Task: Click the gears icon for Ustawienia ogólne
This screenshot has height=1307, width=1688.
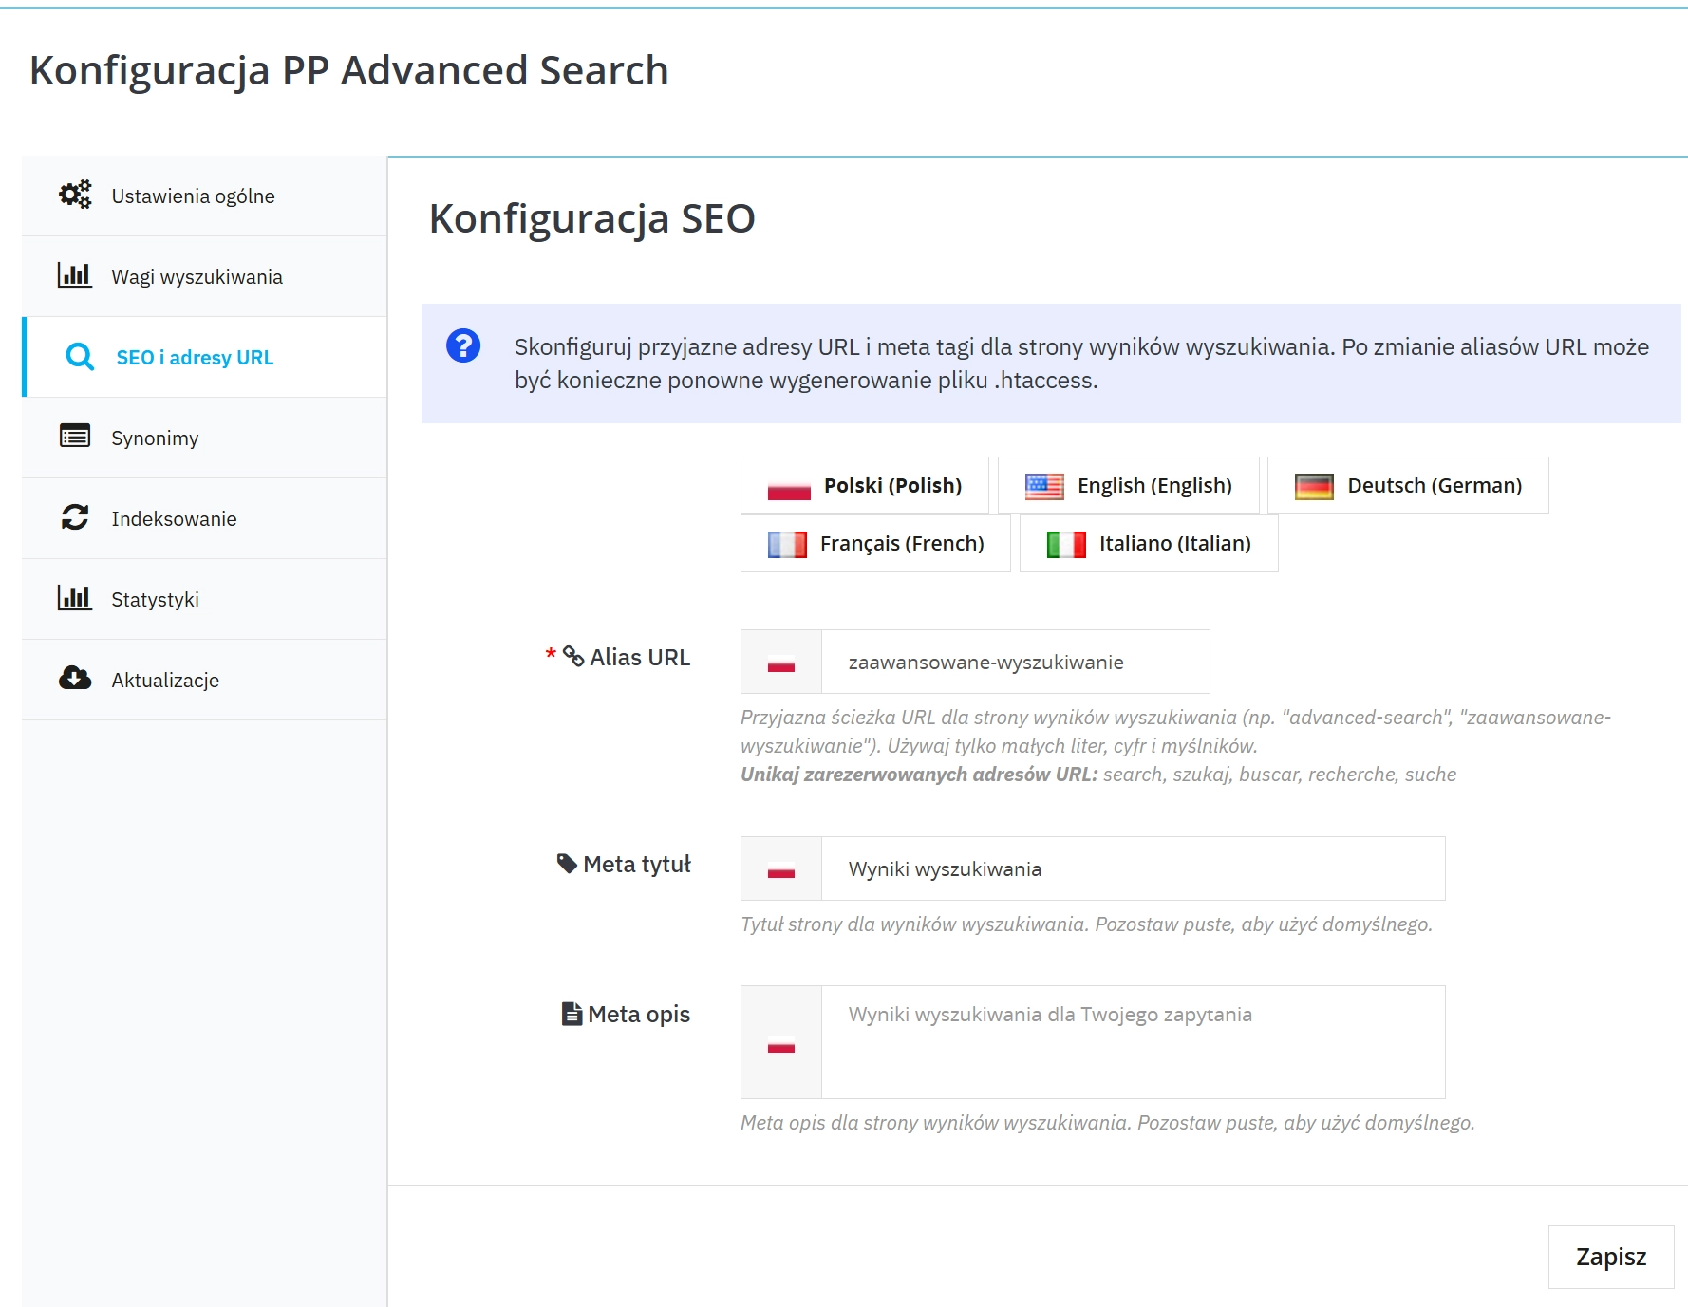Action: pos(75,195)
